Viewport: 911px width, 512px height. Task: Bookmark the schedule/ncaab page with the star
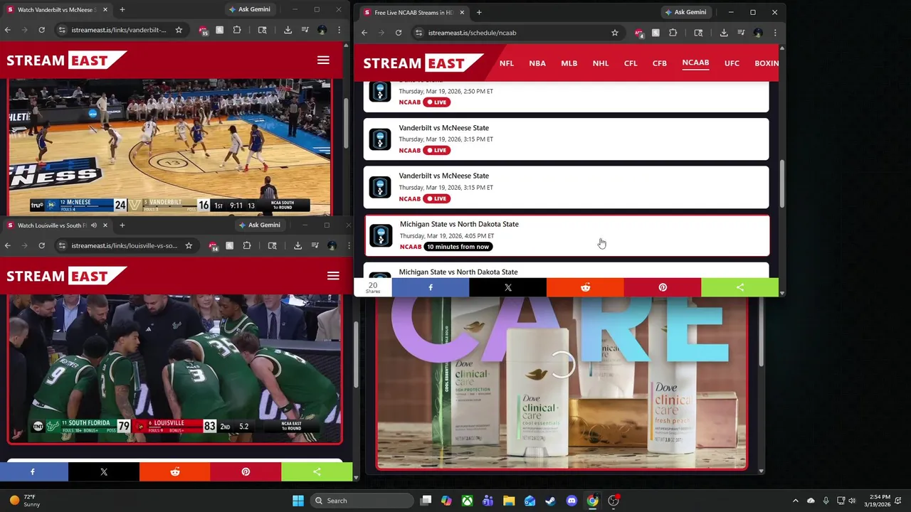614,33
